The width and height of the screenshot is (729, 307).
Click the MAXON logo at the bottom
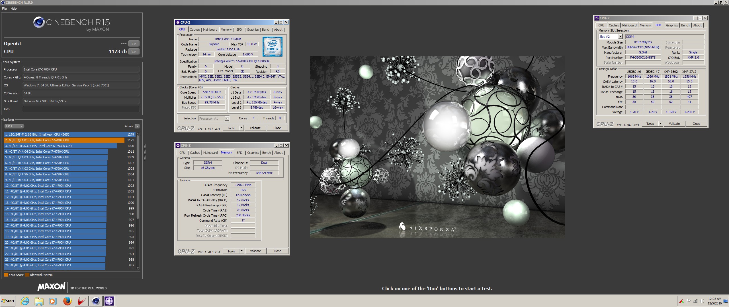(52, 287)
